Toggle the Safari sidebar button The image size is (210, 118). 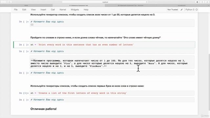click(10, 2)
